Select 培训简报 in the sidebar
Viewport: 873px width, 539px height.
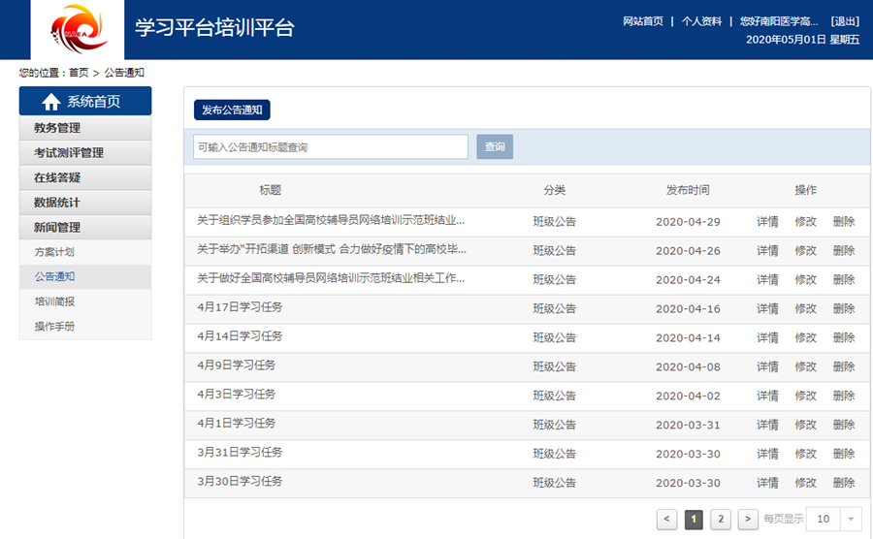[x=54, y=301]
